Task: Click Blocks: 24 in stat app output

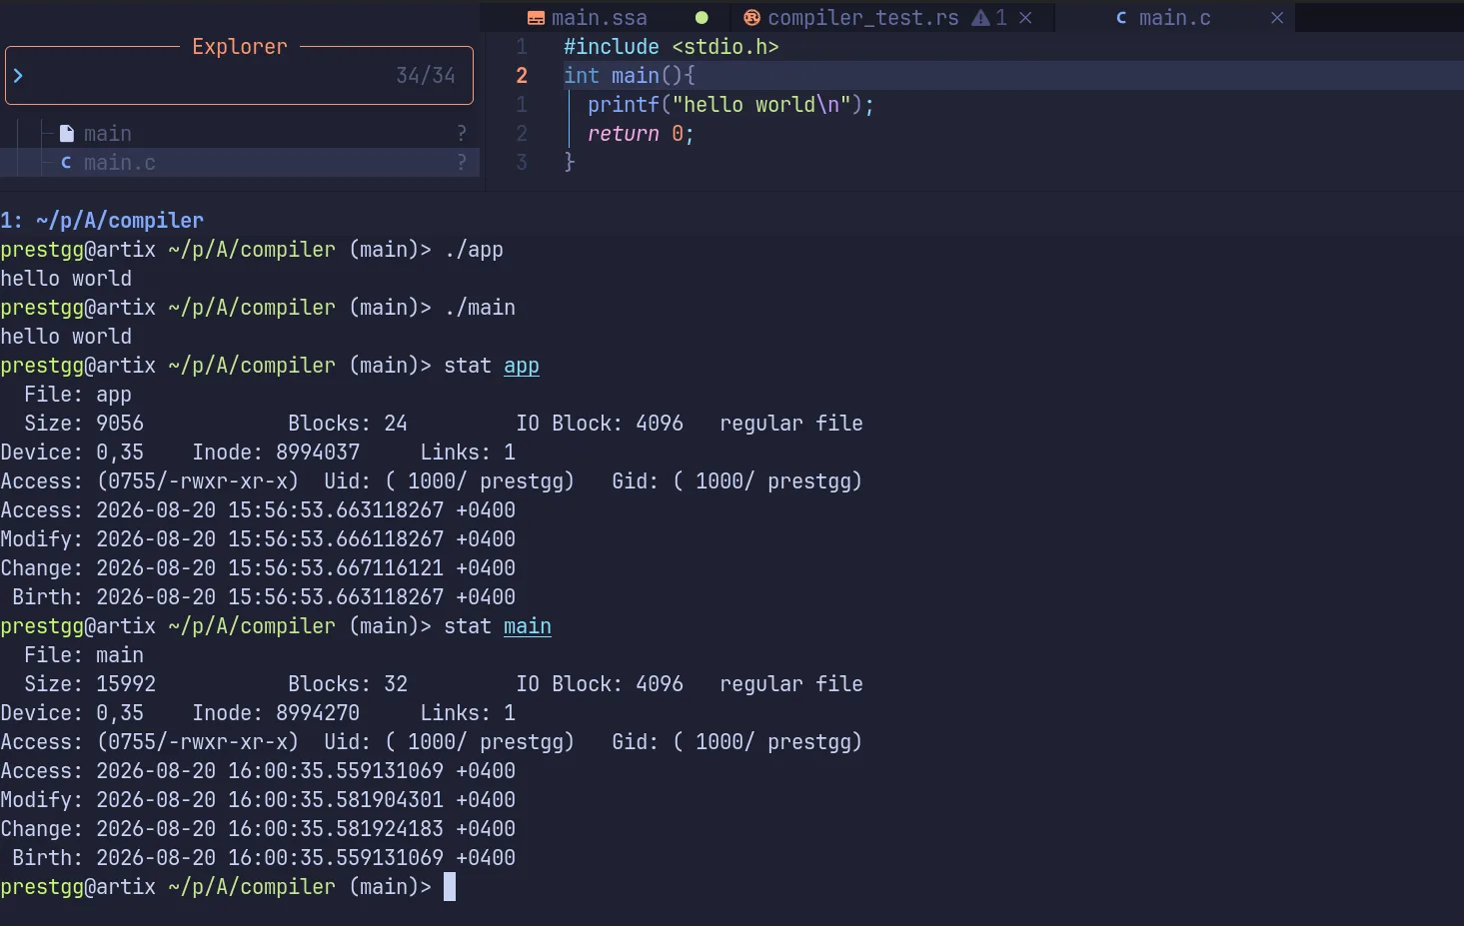Action: tap(348, 424)
